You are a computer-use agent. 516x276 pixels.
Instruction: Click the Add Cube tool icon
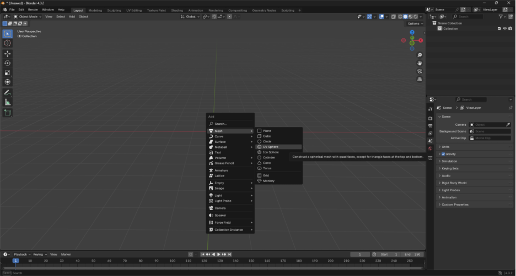pos(8,112)
